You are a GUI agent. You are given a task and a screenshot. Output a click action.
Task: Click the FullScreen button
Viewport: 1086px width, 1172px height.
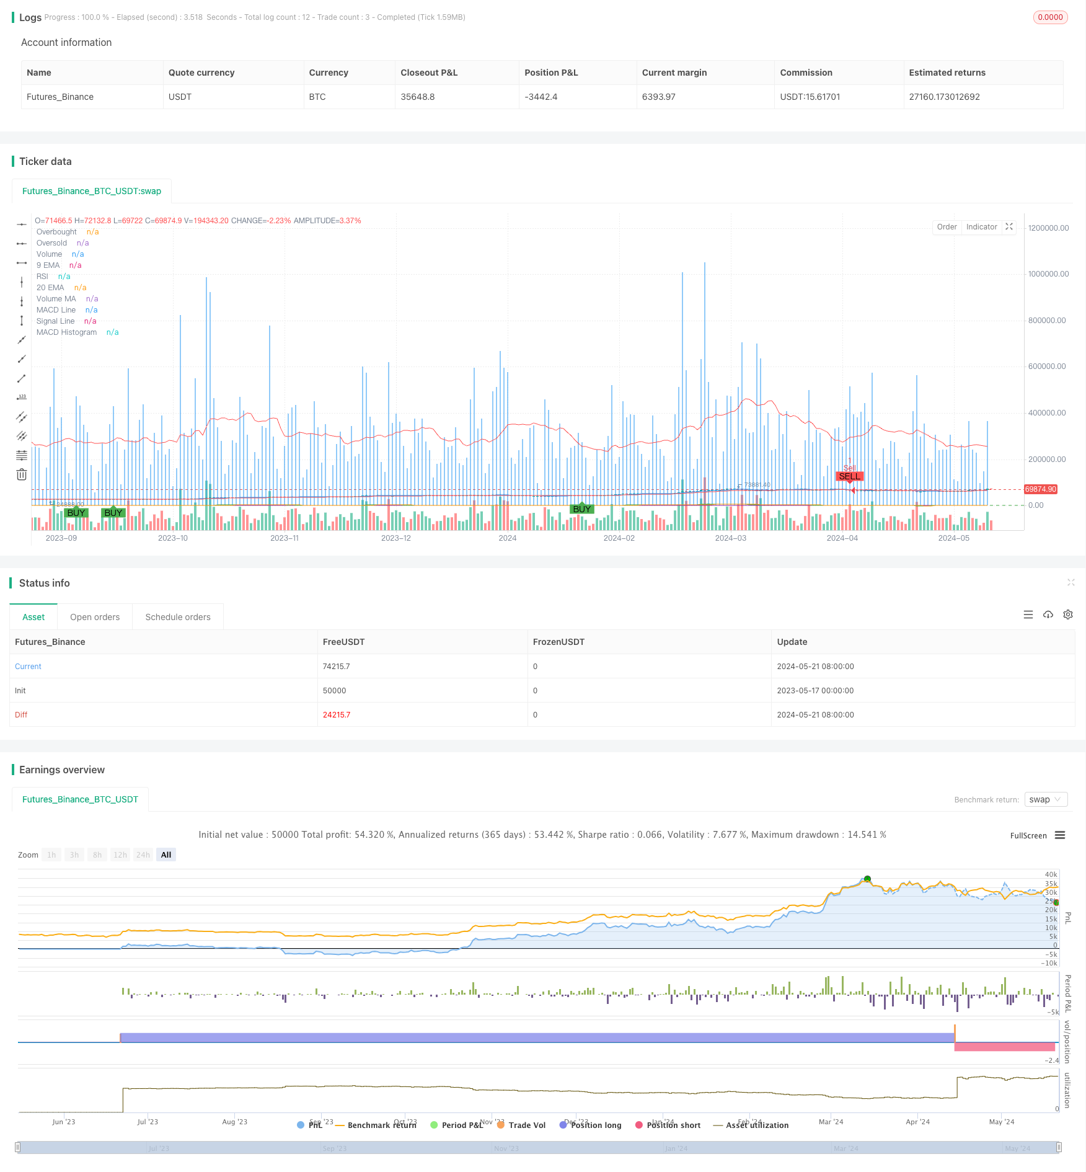(1028, 835)
